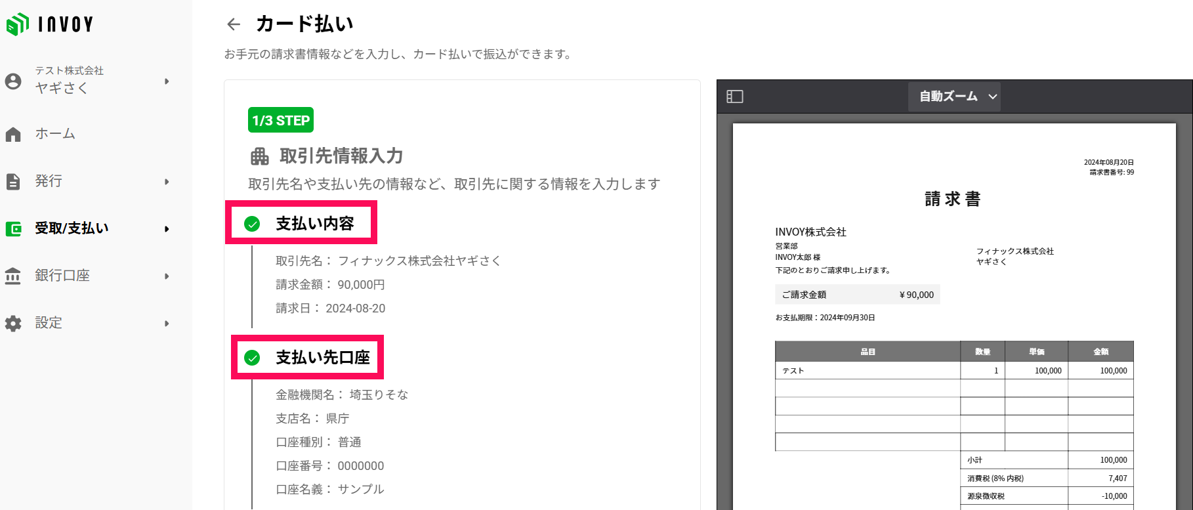Click the 品目 column header in PDF table
The image size is (1193, 510).
click(x=868, y=352)
